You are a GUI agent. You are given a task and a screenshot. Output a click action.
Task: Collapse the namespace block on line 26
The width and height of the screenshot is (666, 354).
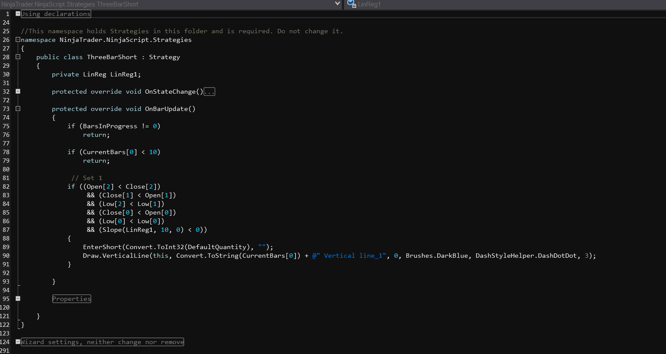click(x=18, y=39)
